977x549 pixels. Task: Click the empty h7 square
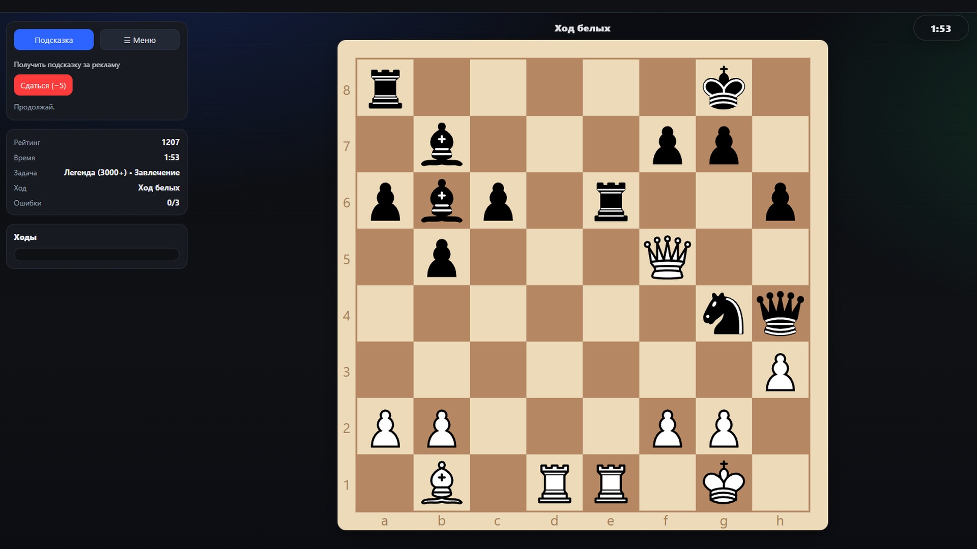(780, 145)
